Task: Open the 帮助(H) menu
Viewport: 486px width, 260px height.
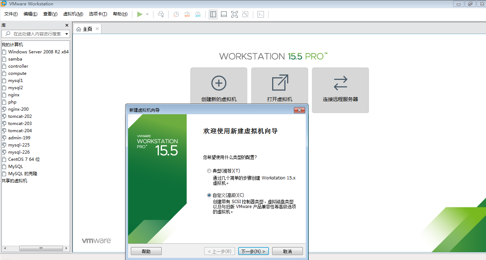Action: point(120,14)
